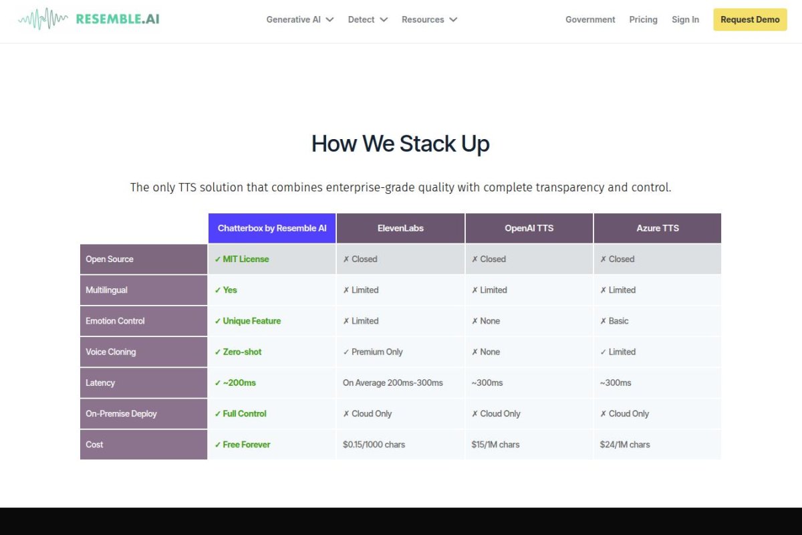Click the X beside Azure Cloud Only deploy
The height and width of the screenshot is (535, 802).
click(604, 413)
